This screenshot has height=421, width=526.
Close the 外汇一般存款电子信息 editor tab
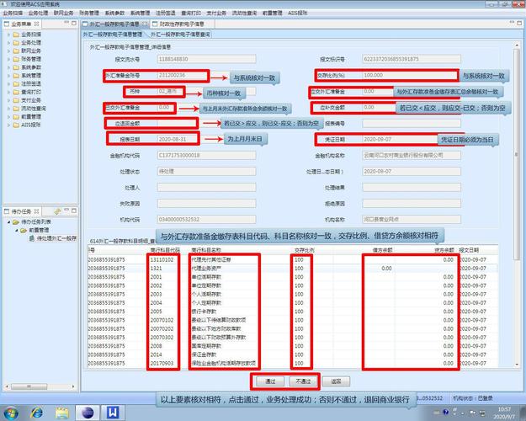click(145, 24)
